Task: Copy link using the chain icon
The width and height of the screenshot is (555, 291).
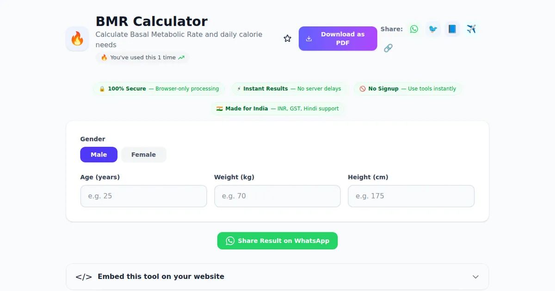Action: point(388,48)
